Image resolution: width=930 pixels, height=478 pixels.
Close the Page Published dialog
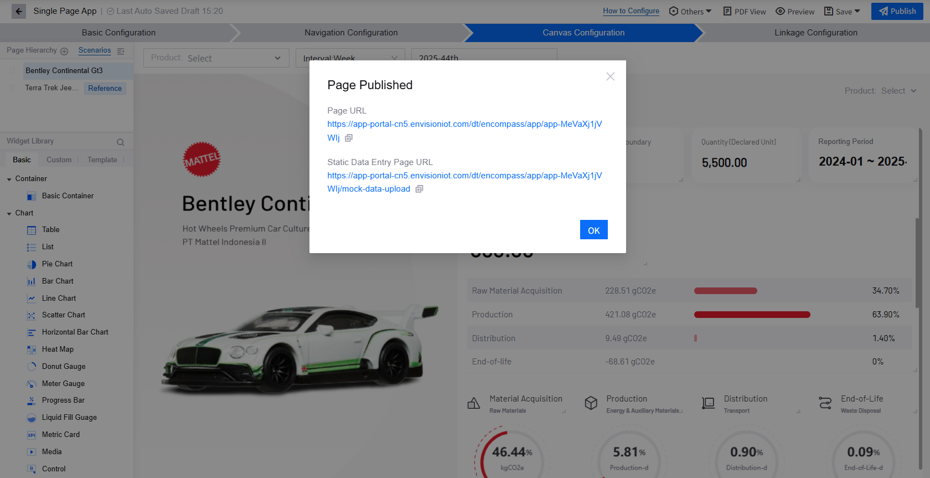coord(610,76)
